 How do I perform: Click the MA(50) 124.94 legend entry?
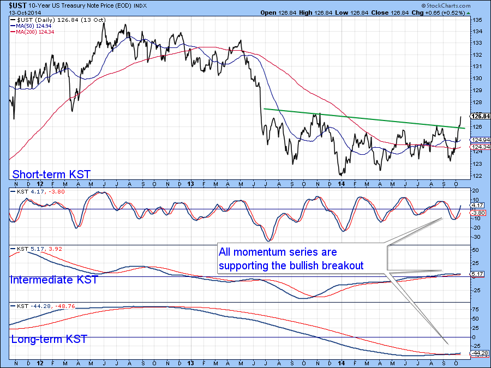coord(31,26)
